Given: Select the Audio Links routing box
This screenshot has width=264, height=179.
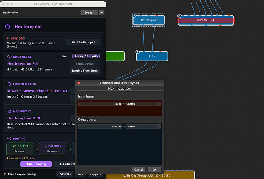Looking at the screenshot, I should [x=53, y=149].
